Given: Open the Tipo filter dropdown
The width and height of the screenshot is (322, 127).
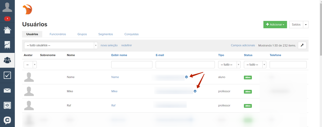Looking at the screenshot, I should click(x=229, y=65).
